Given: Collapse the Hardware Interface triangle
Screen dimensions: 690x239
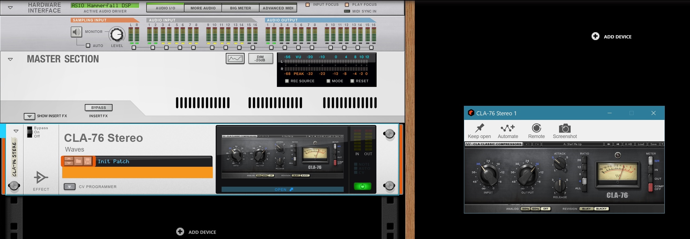Looking at the screenshot, I should click(x=10, y=8).
